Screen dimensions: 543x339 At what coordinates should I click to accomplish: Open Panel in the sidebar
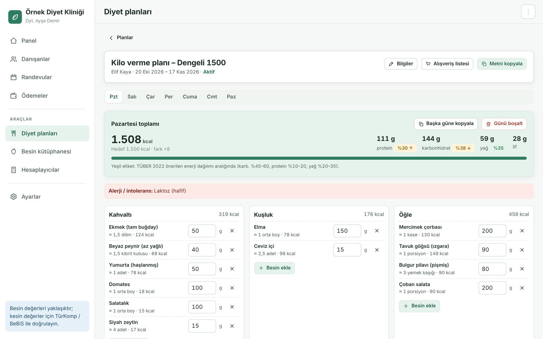click(x=47, y=41)
